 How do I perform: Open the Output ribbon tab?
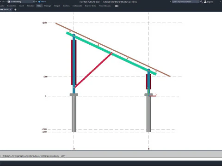click(57, 6)
